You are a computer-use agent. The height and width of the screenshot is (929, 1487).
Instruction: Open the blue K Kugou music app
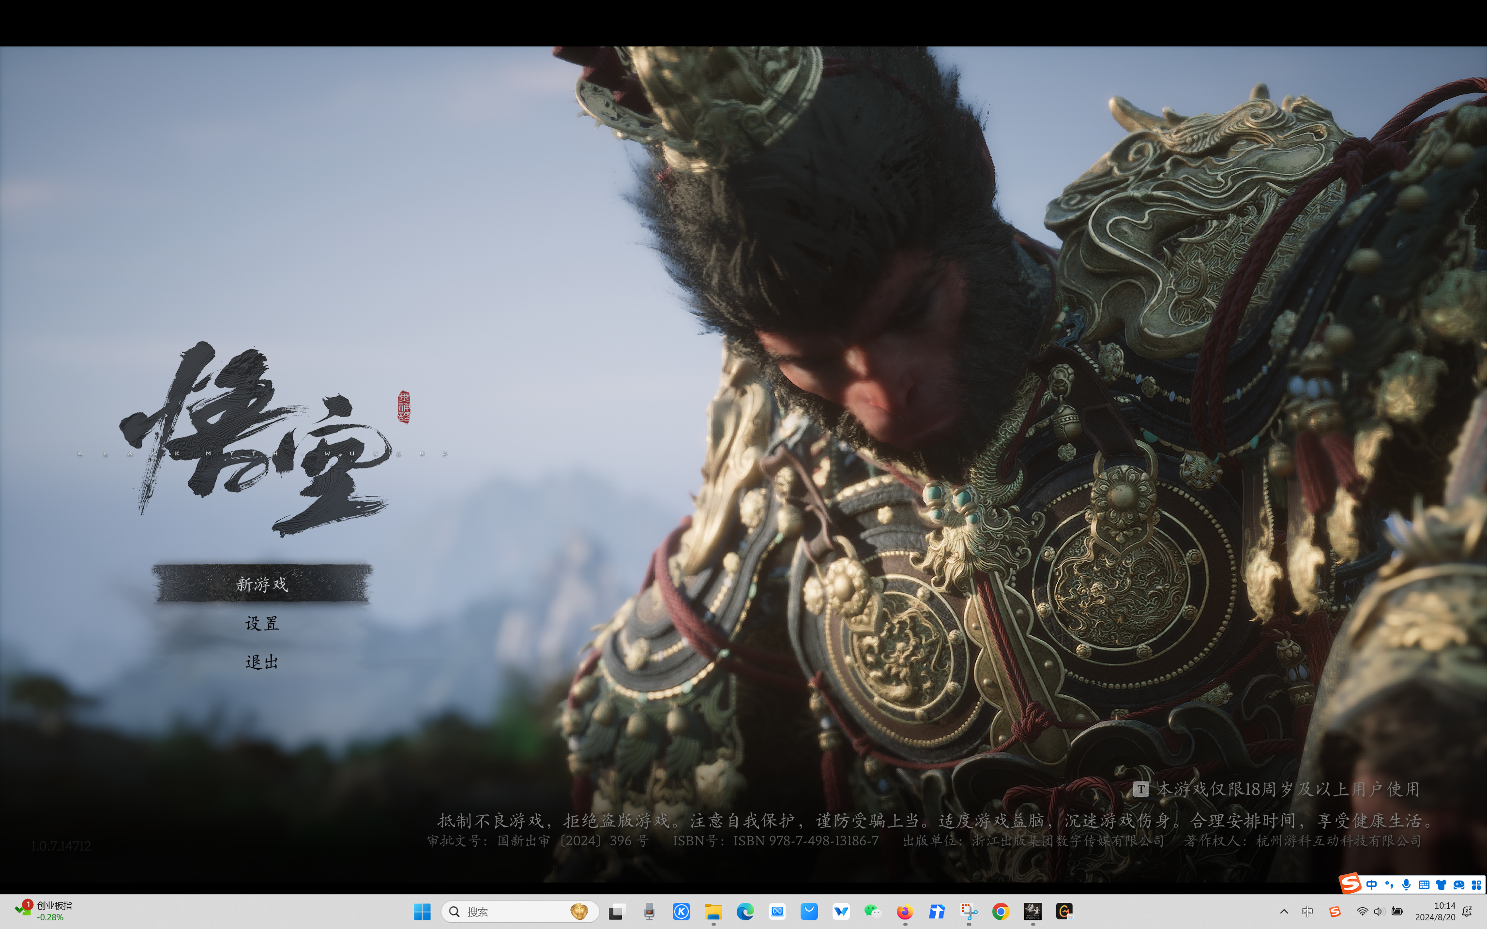pyautogui.click(x=681, y=912)
